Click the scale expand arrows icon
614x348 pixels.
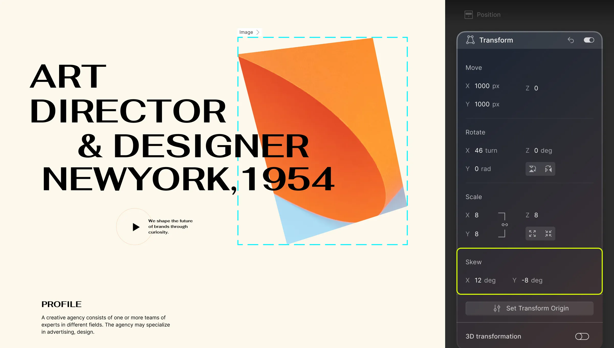coord(533,233)
